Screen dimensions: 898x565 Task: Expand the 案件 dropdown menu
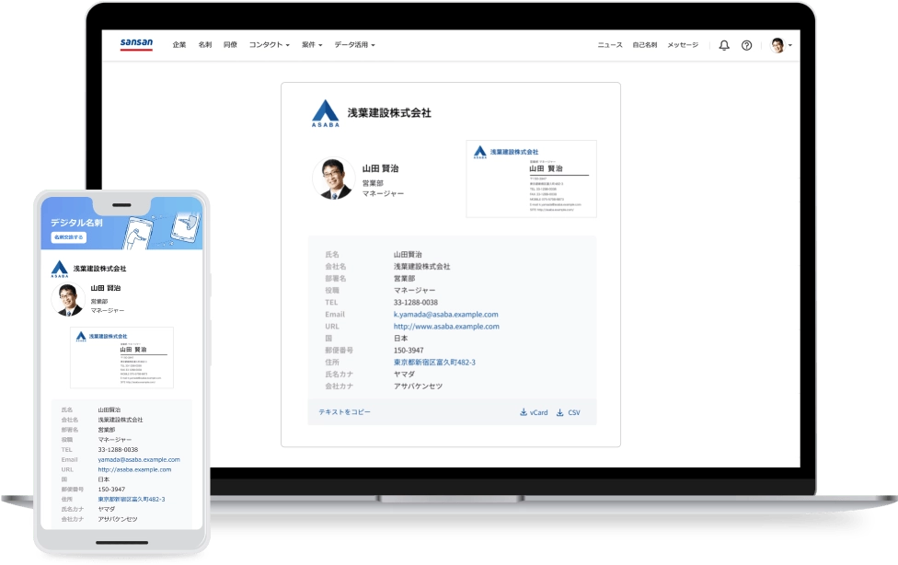[312, 45]
